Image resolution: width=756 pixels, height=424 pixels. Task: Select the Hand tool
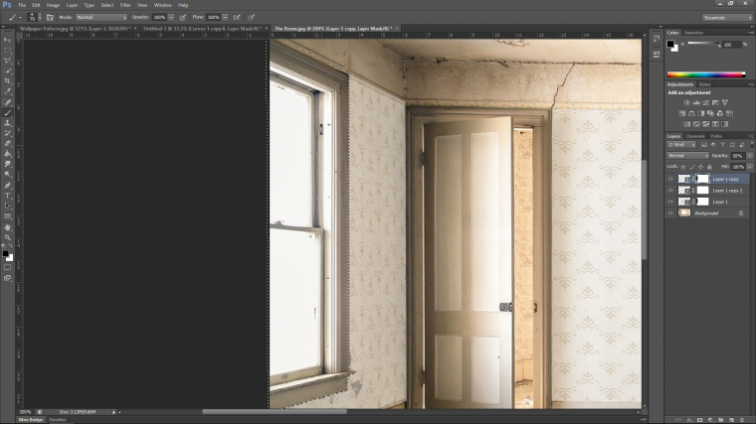point(7,227)
